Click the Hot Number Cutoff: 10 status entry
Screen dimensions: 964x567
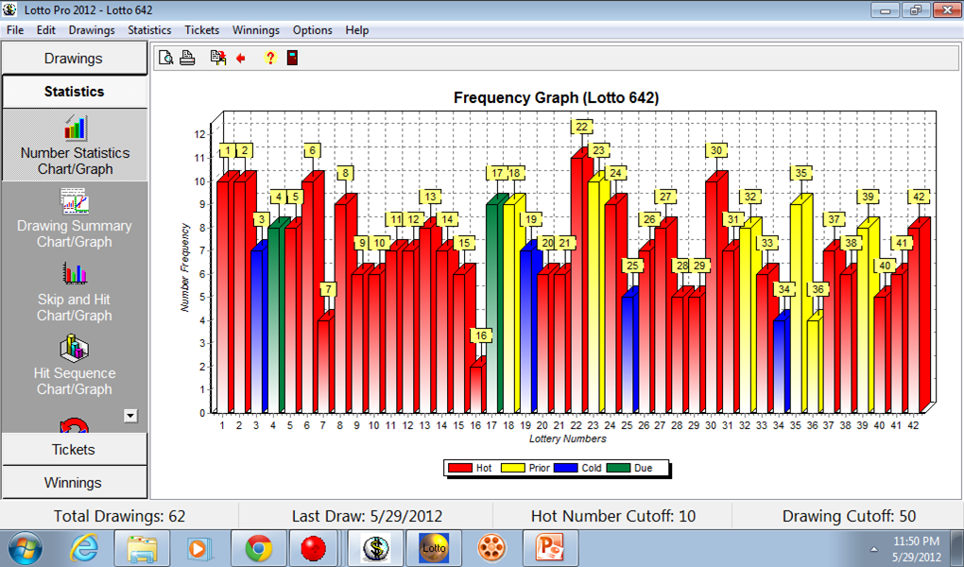[x=613, y=516]
